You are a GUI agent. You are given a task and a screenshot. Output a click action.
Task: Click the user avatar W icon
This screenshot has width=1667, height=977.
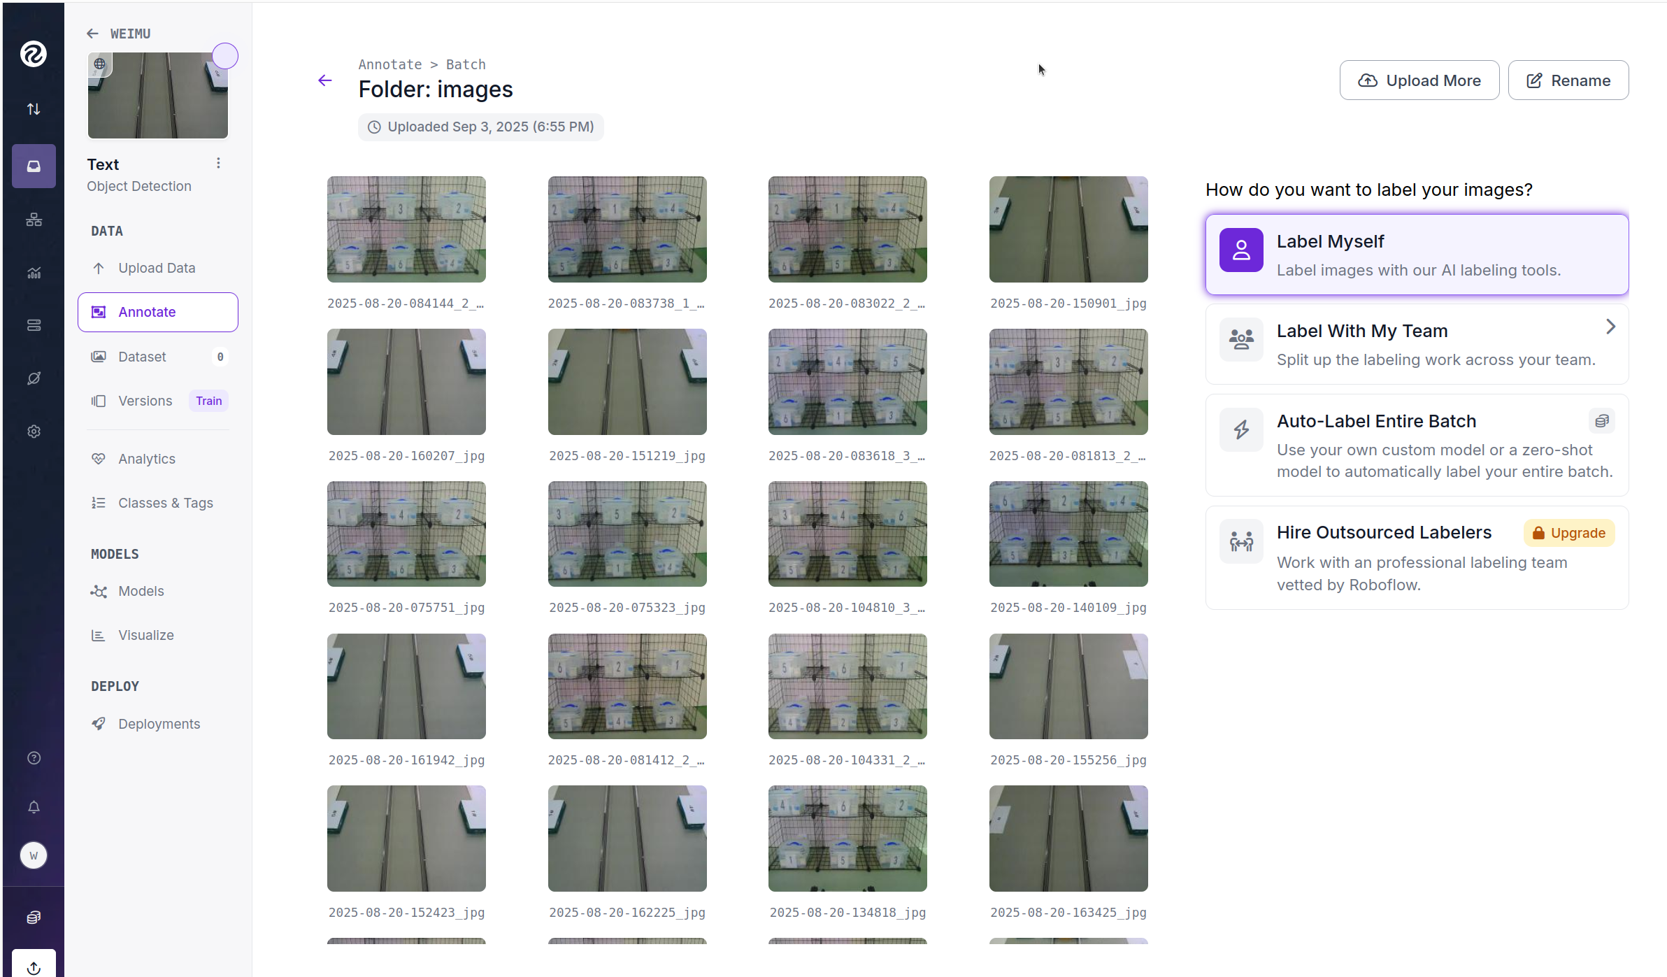[34, 855]
